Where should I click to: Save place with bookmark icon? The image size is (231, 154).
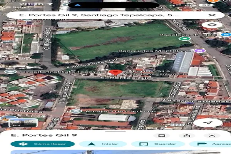point(161,136)
